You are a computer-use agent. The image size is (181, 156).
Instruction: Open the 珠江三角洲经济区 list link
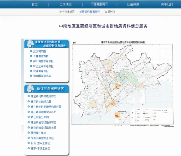tap(43, 66)
